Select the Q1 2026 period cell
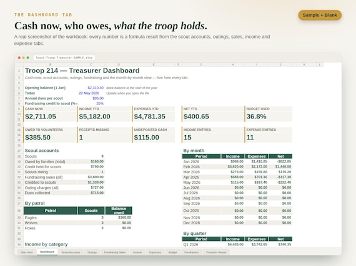356x266 pixels. 190,244
